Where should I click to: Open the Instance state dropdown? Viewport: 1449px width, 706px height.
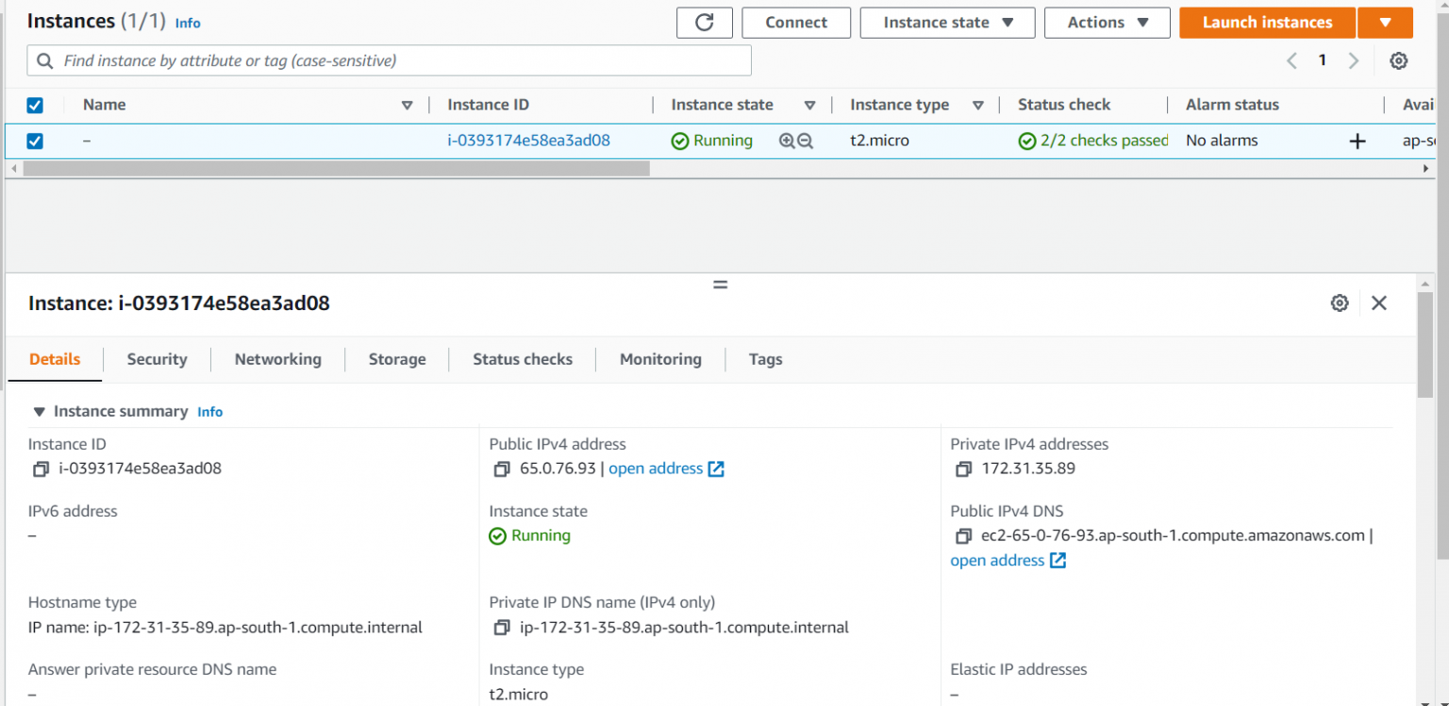click(947, 22)
